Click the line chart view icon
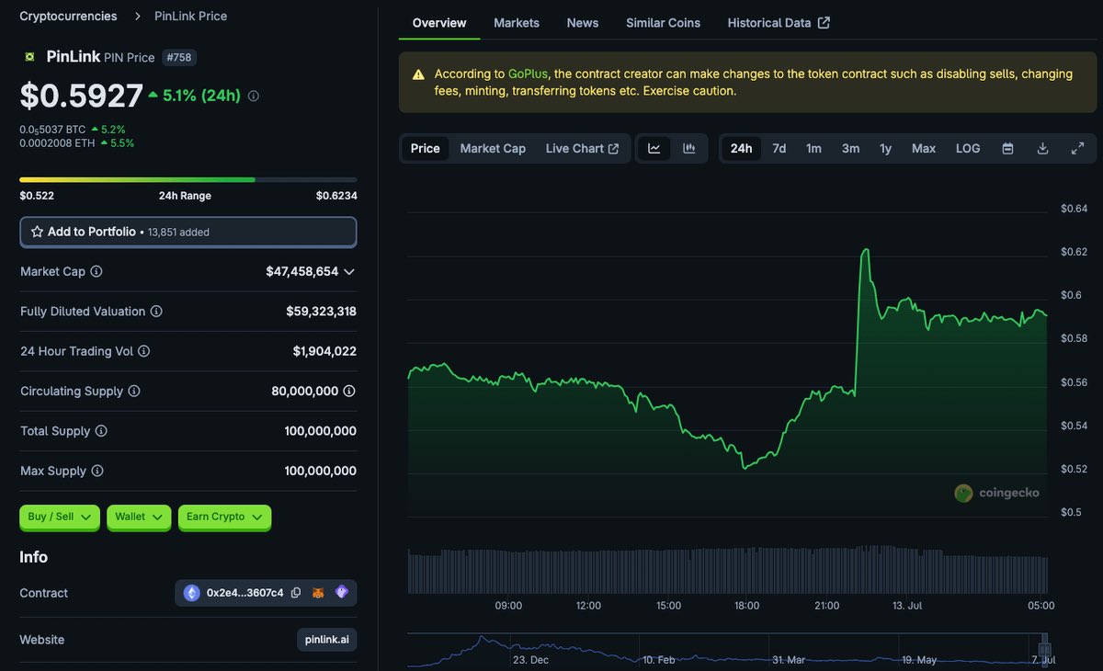The width and height of the screenshot is (1103, 671). (654, 148)
